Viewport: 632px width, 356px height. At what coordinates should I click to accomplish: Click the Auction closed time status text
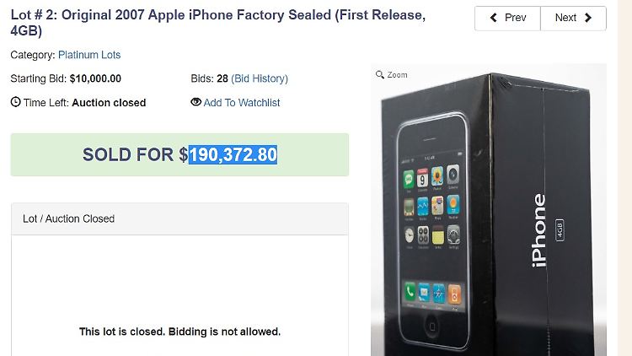coord(109,103)
